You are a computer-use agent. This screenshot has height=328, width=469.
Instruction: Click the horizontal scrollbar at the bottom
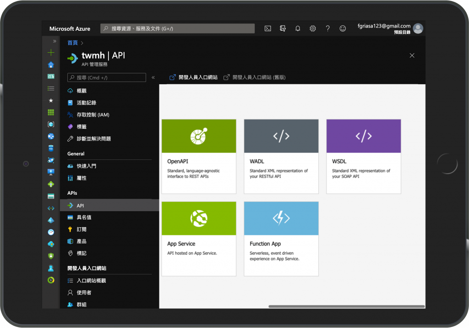pos(346,306)
